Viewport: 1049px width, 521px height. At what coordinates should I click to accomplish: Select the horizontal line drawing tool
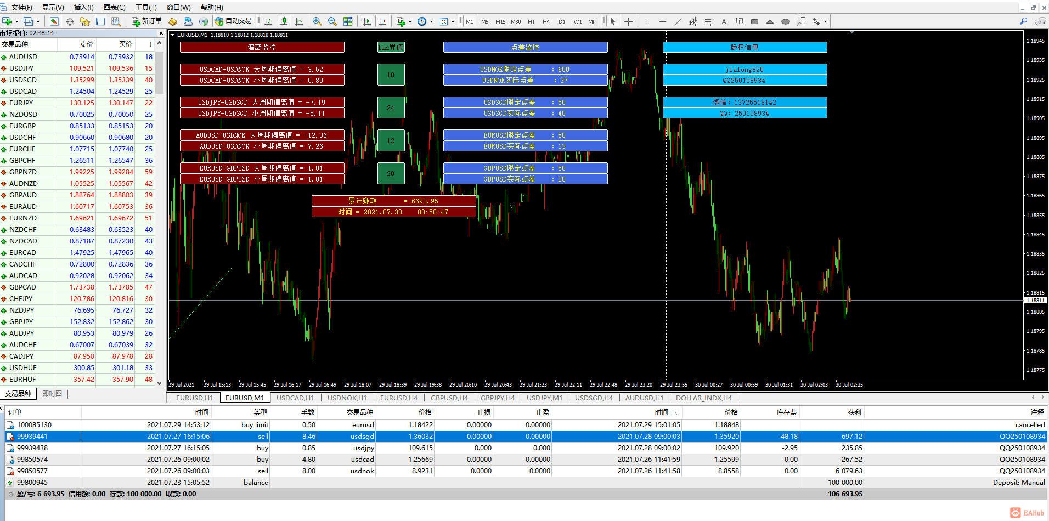pyautogui.click(x=663, y=21)
